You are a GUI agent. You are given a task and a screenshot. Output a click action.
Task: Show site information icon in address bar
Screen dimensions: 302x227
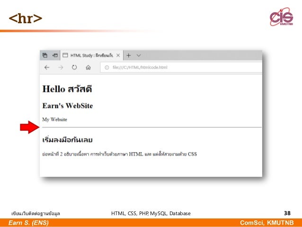107,67
